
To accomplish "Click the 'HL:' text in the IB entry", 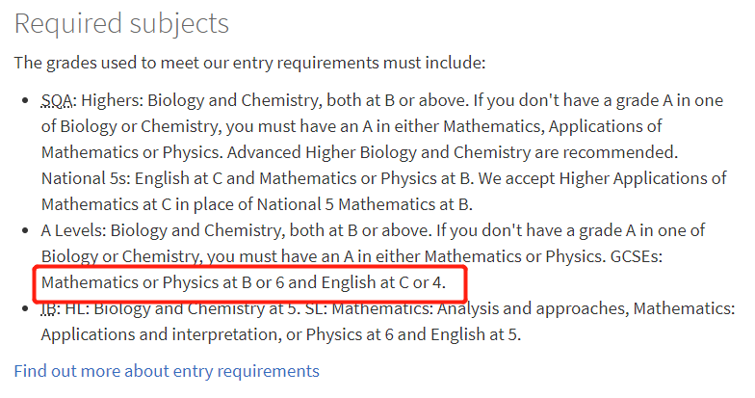I will 77,308.
